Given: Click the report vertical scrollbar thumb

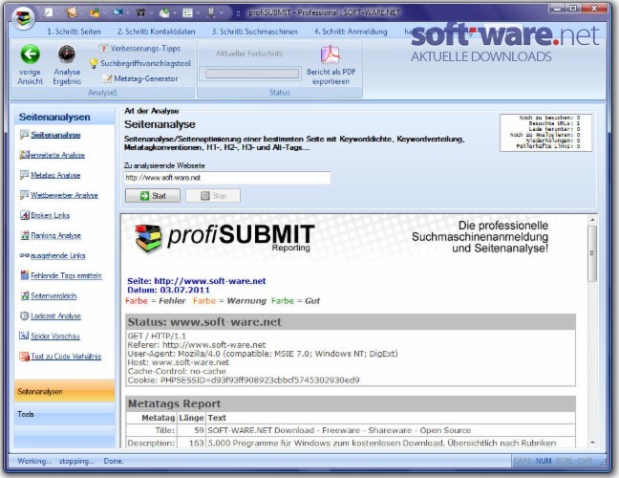Looking at the screenshot, I should [591, 252].
